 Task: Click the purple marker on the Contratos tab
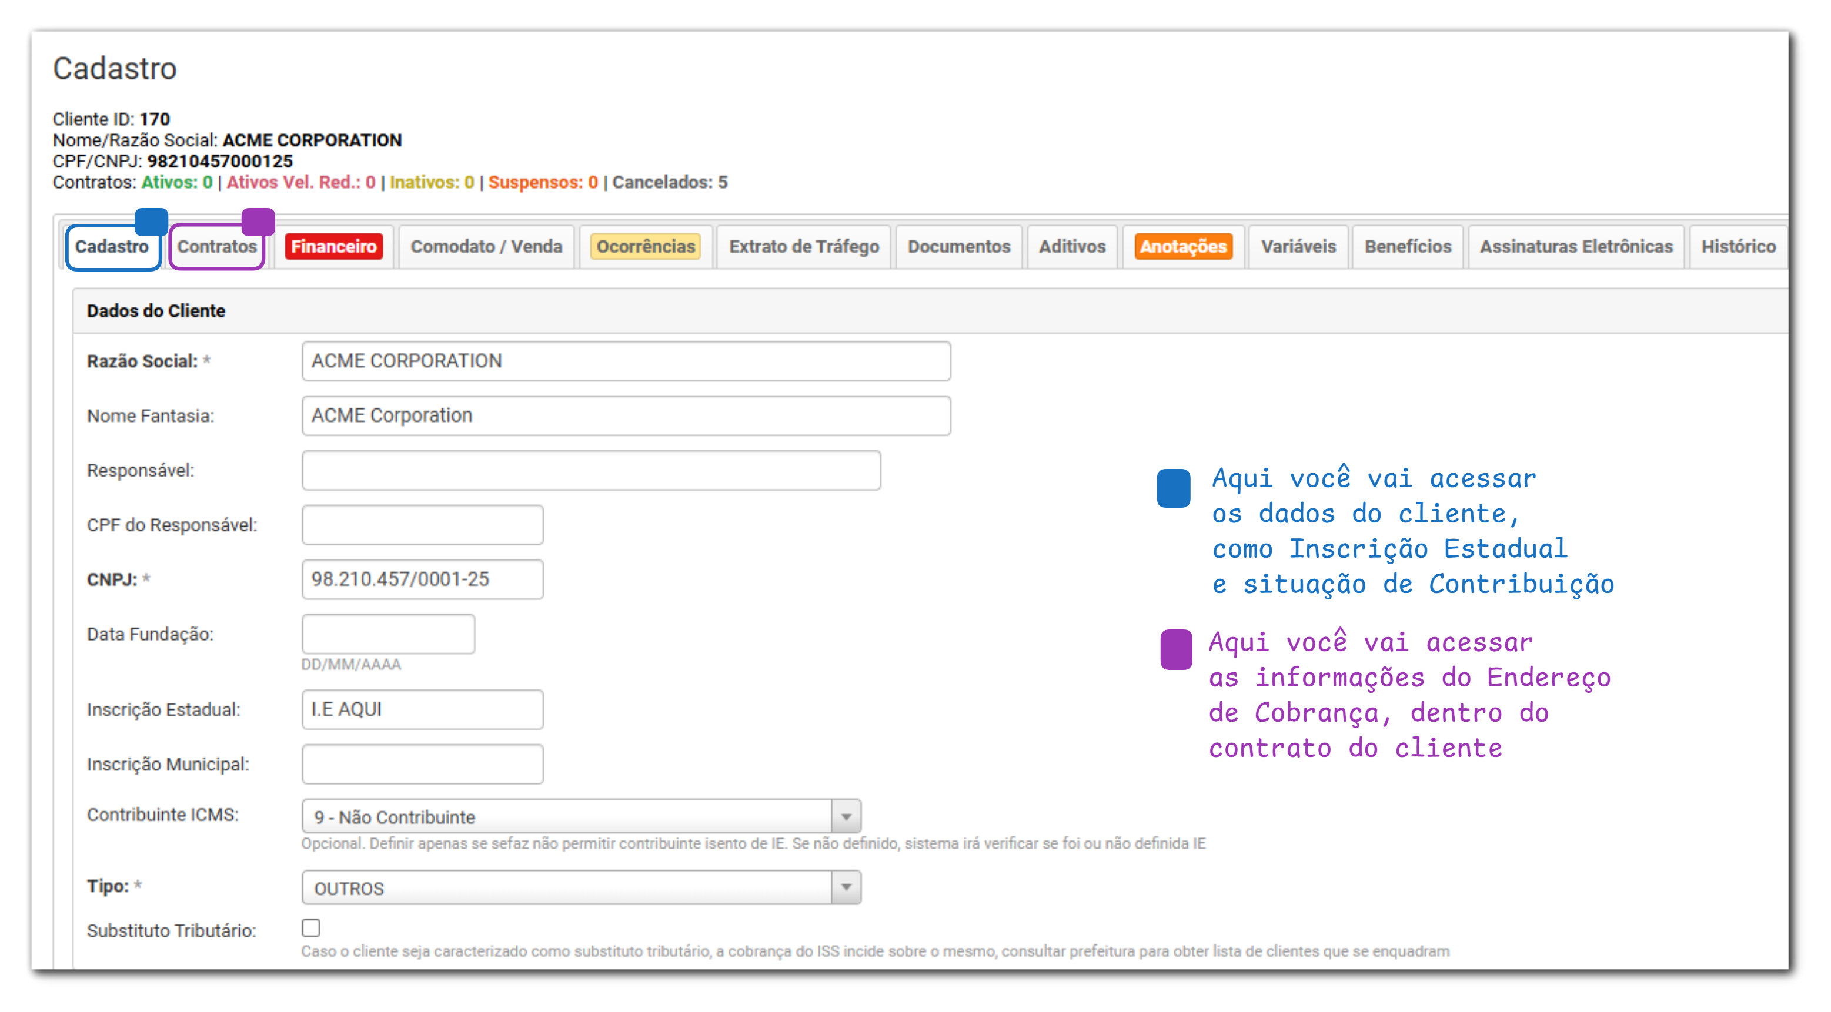258,222
